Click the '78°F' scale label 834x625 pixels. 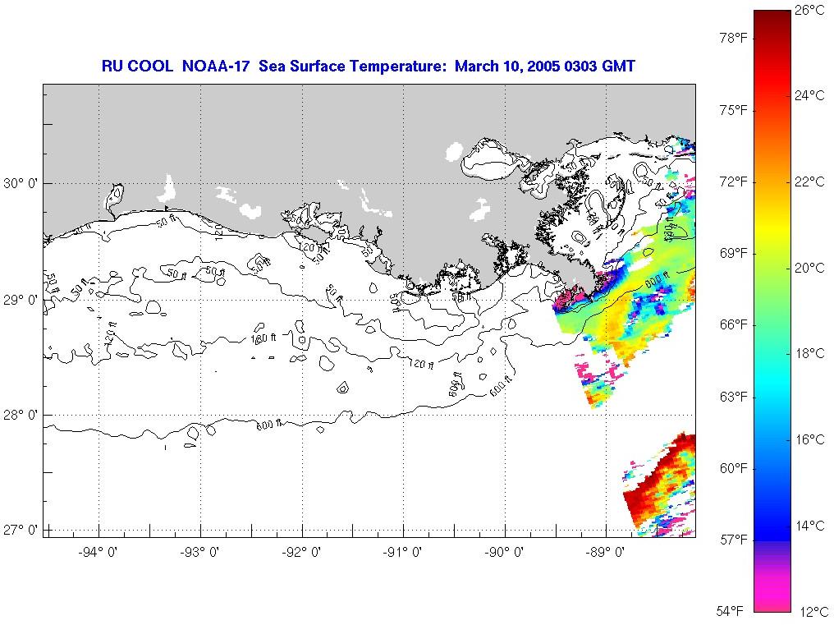[x=734, y=39]
